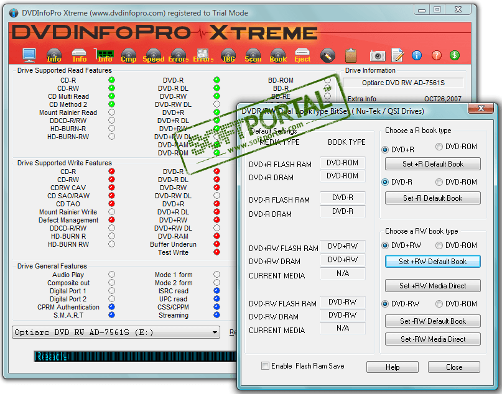
Task: Click the CD-R read feature green indicator
Action: (x=111, y=80)
